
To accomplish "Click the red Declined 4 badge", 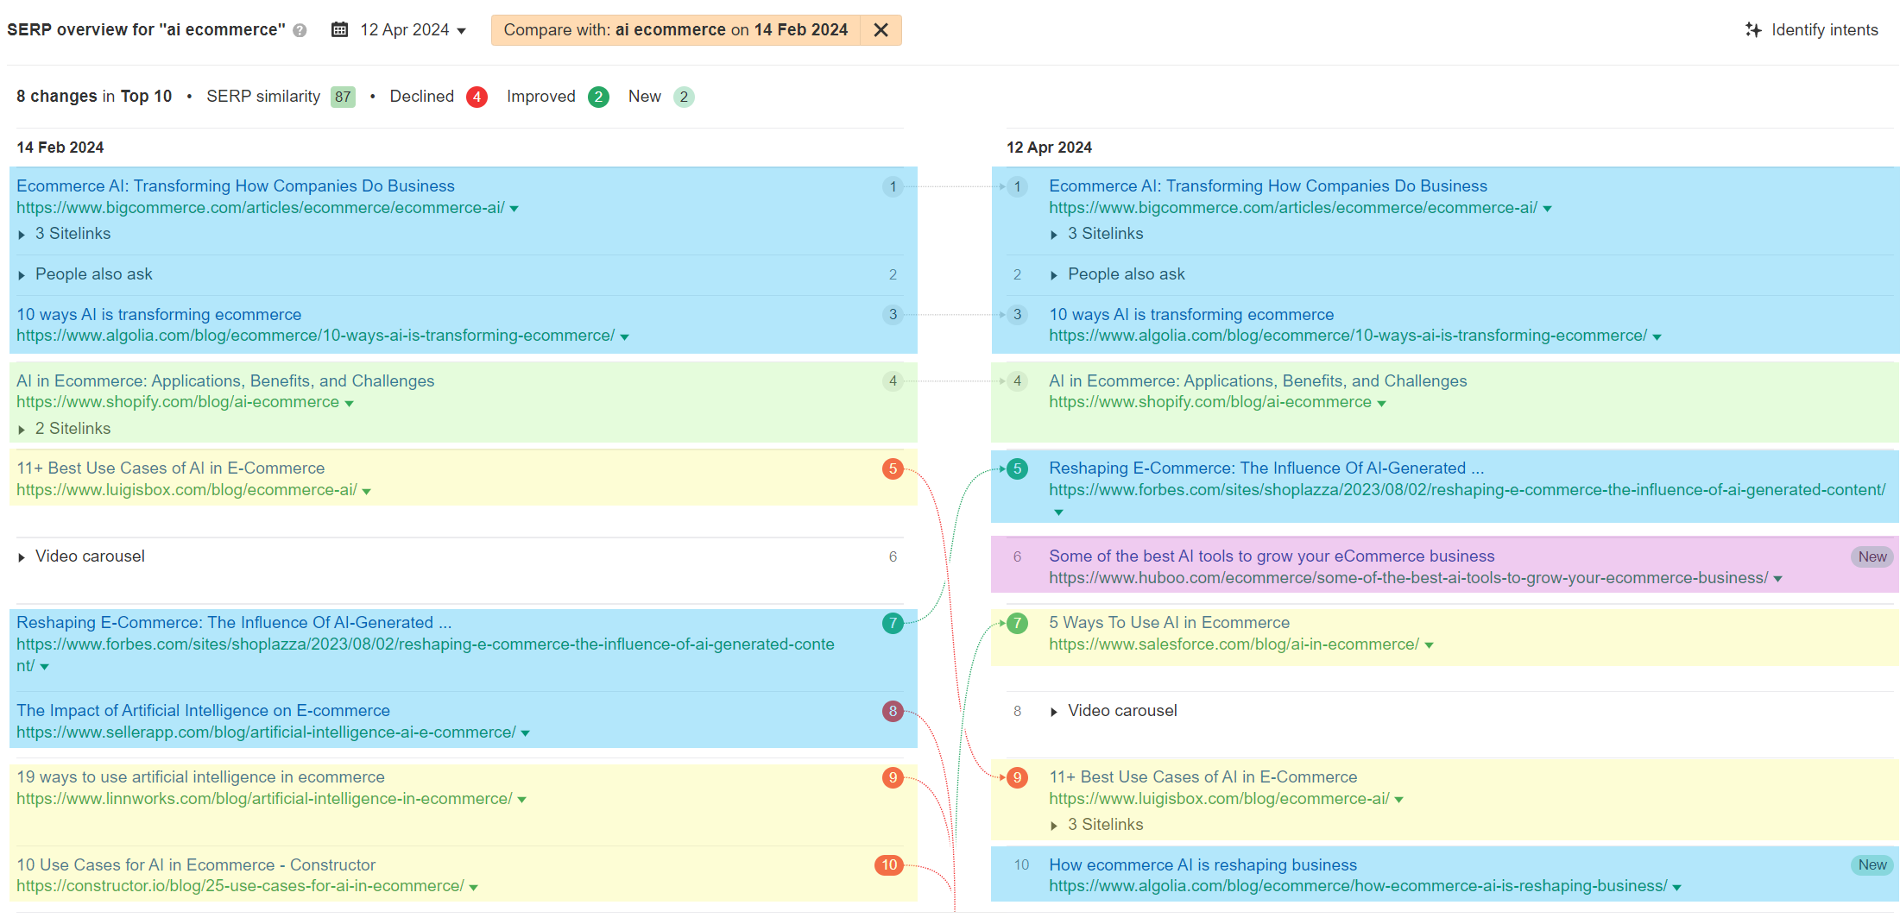I will (x=477, y=97).
